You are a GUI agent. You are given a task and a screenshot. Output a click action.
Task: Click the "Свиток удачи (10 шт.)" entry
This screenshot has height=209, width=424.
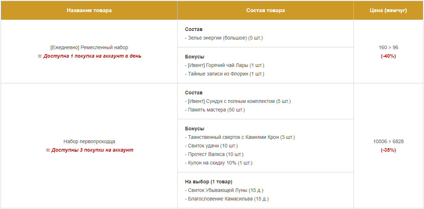[x=213, y=146]
